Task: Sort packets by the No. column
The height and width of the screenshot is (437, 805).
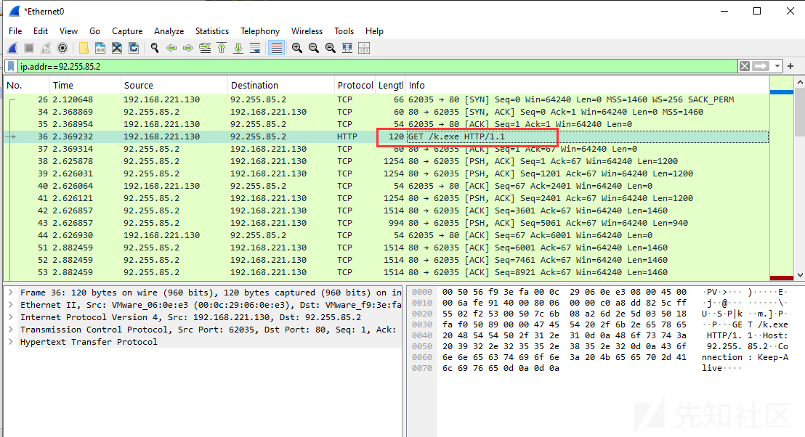Action: (x=27, y=85)
